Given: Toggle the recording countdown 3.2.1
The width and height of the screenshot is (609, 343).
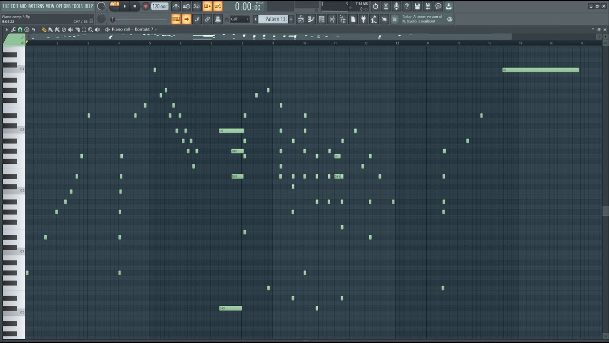Looking at the screenshot, I should click(x=197, y=6).
